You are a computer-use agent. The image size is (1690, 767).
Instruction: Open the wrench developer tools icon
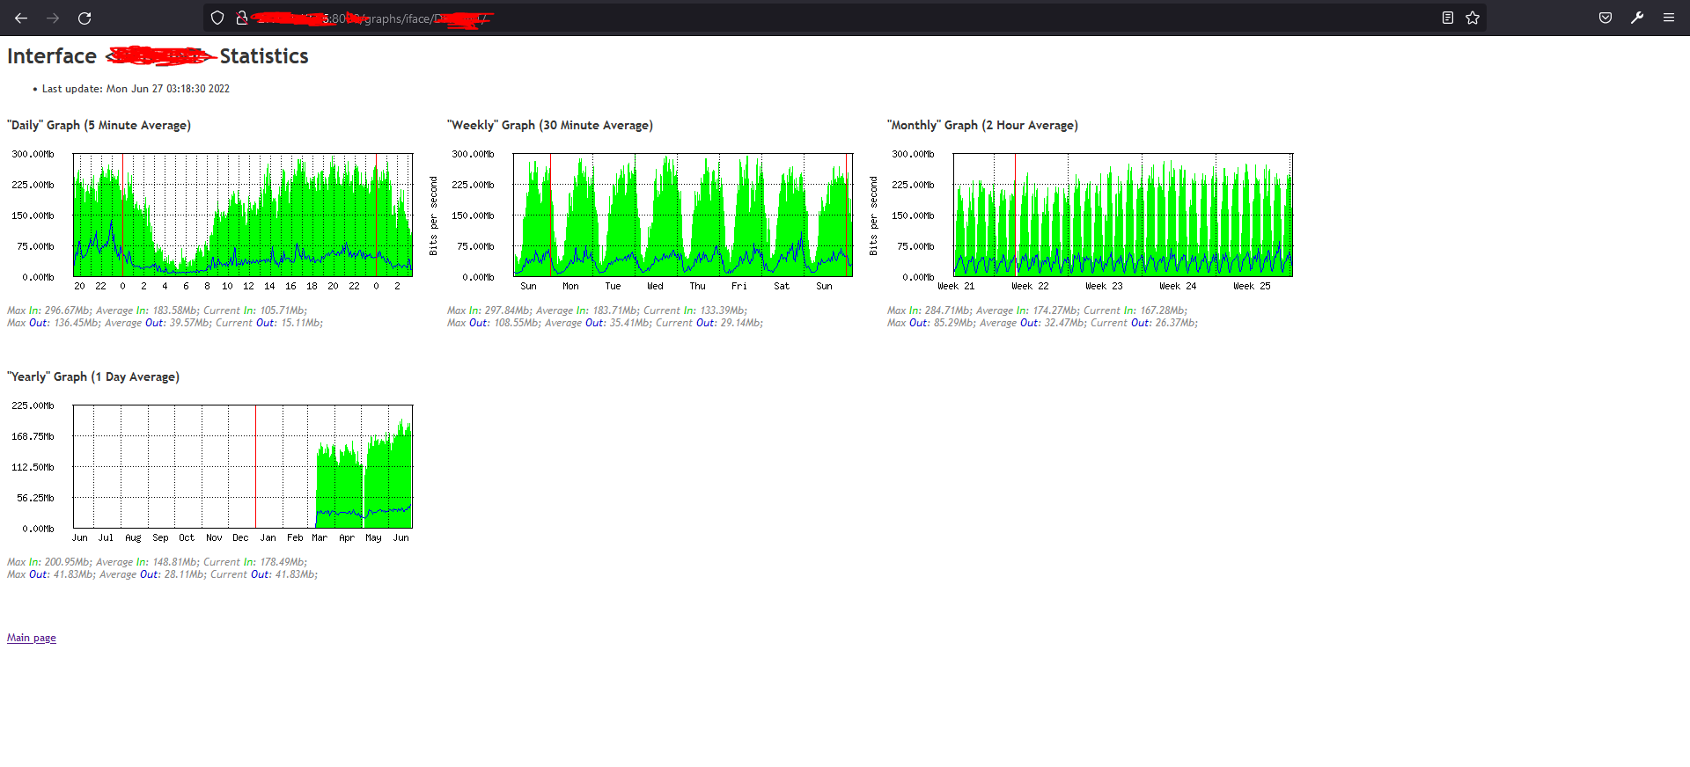1637,18
